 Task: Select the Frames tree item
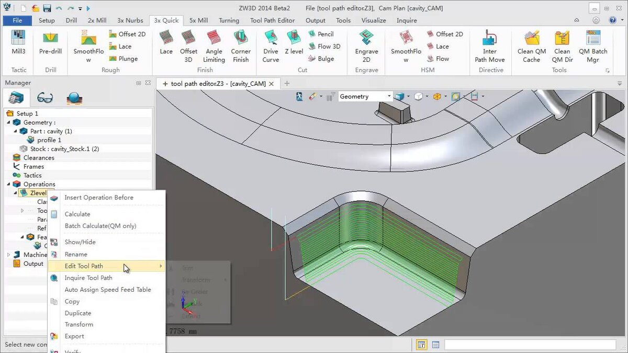pos(29,167)
